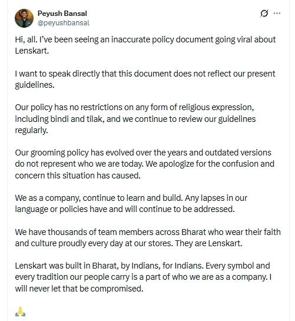Open the @peyushbansal handle link
This screenshot has height=321, width=295.
(x=64, y=23)
